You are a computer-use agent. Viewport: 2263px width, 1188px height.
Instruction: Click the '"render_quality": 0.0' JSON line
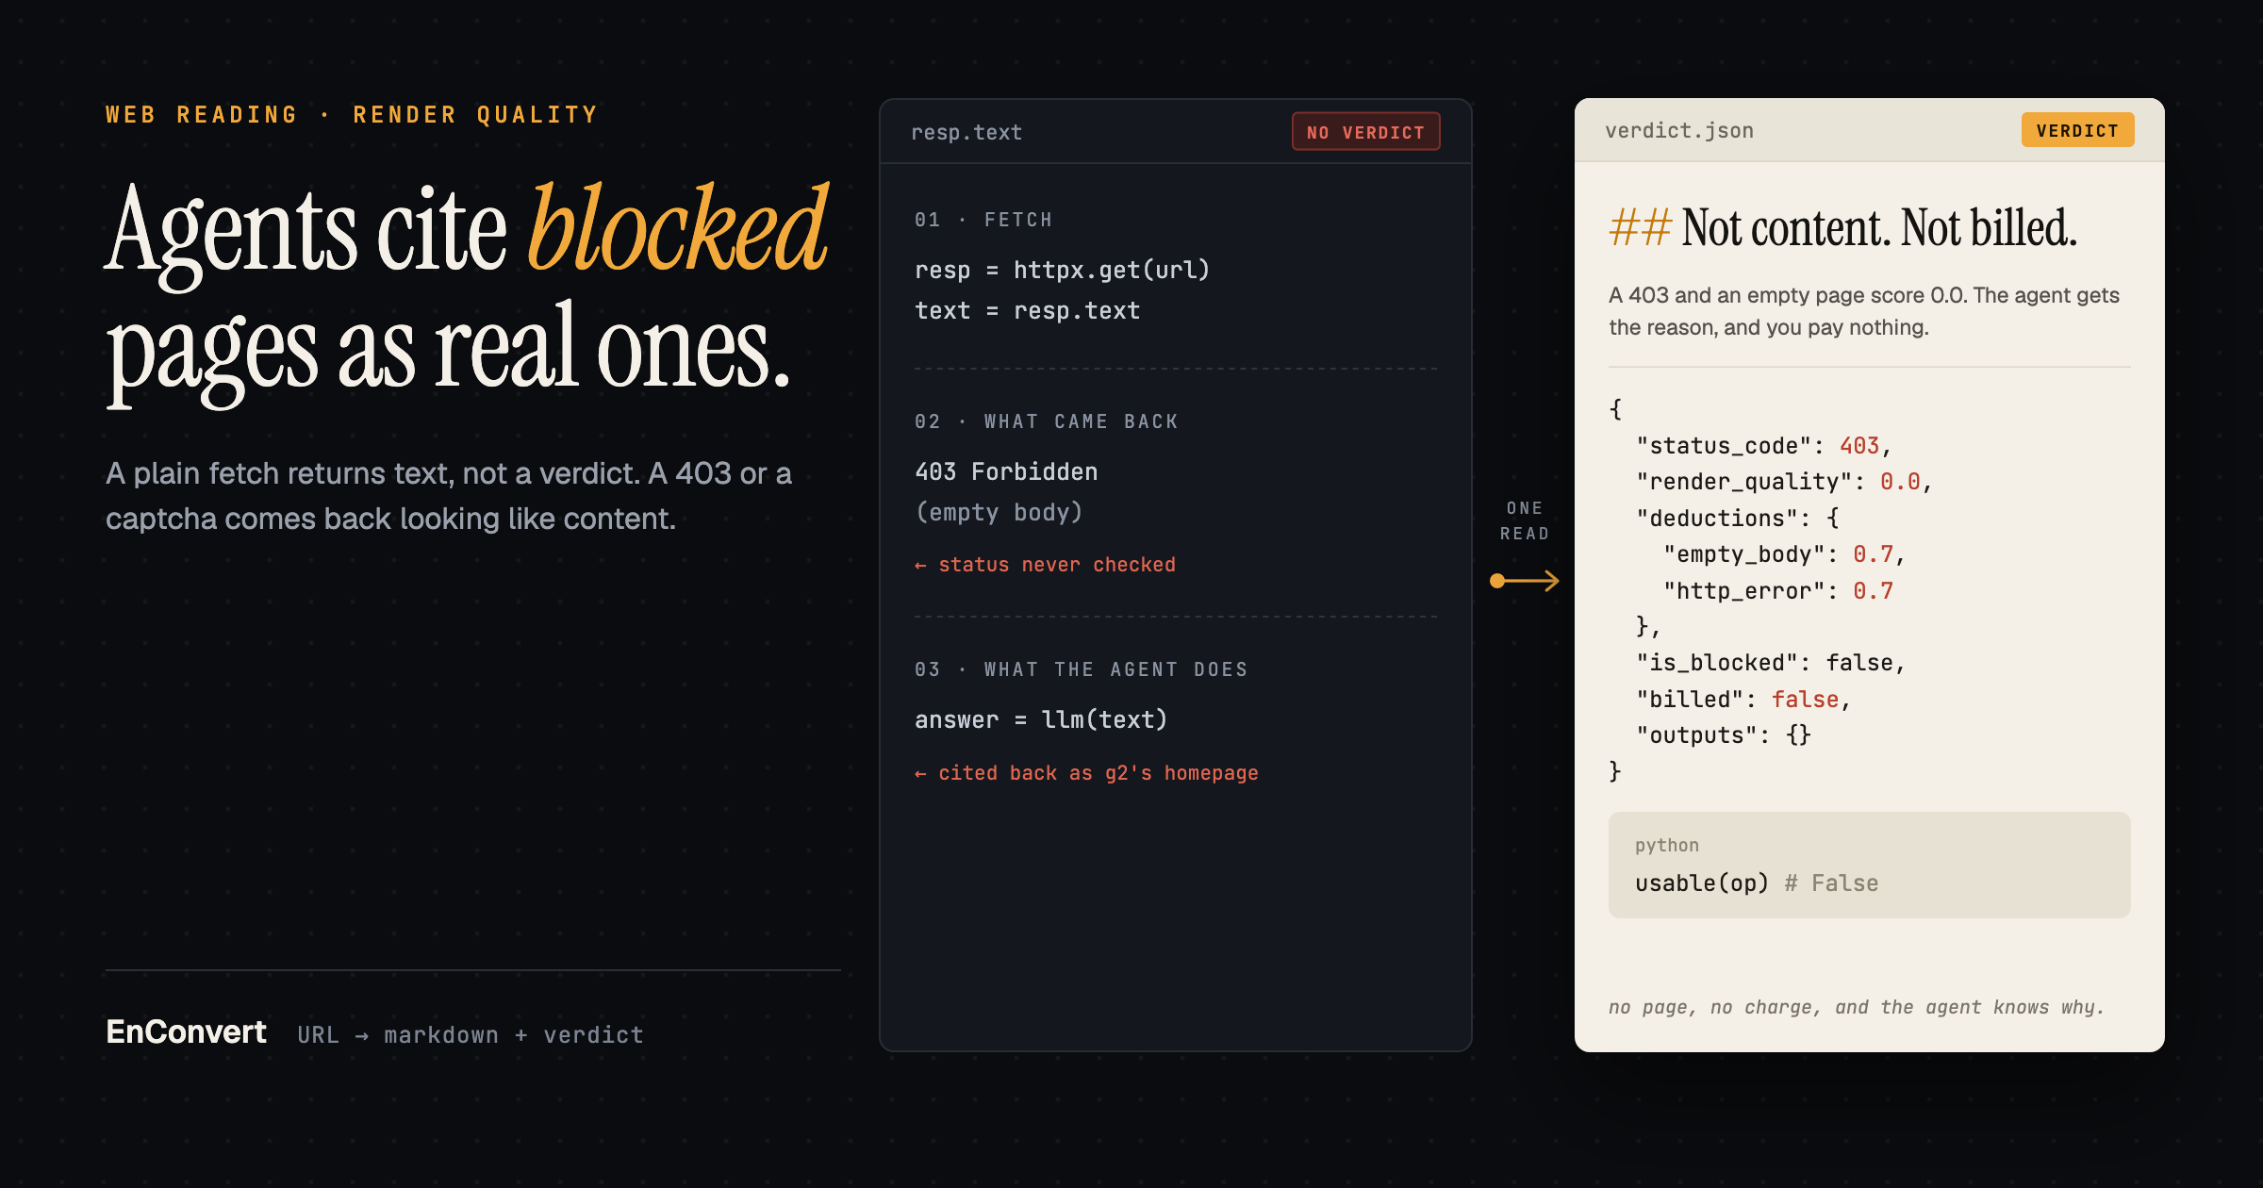click(x=1784, y=482)
